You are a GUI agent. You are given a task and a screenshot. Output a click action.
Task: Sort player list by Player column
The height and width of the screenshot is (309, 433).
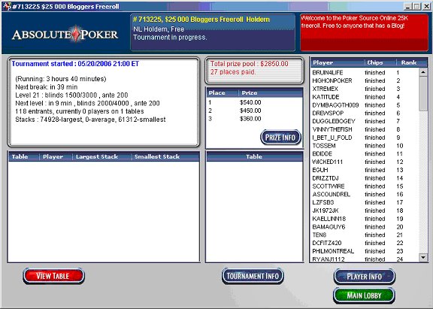point(338,62)
